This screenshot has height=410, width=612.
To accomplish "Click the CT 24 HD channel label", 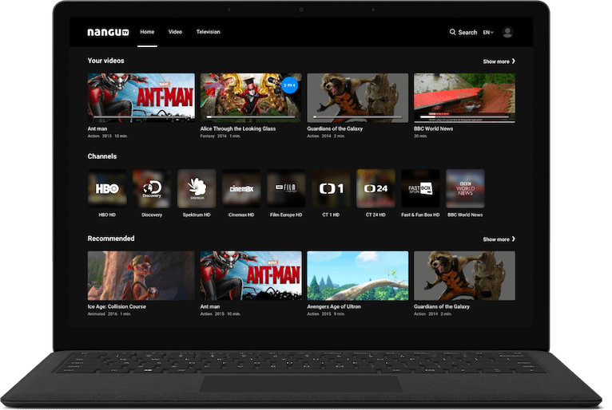I will [376, 215].
